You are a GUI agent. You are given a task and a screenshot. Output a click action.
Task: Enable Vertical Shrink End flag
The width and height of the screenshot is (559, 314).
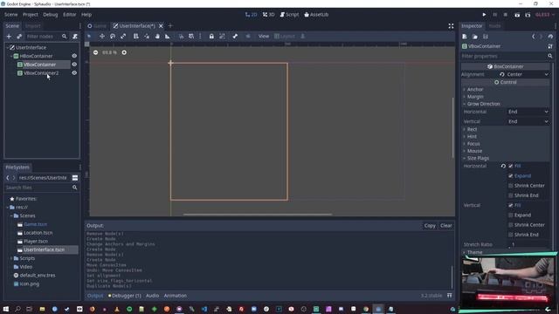click(x=511, y=235)
